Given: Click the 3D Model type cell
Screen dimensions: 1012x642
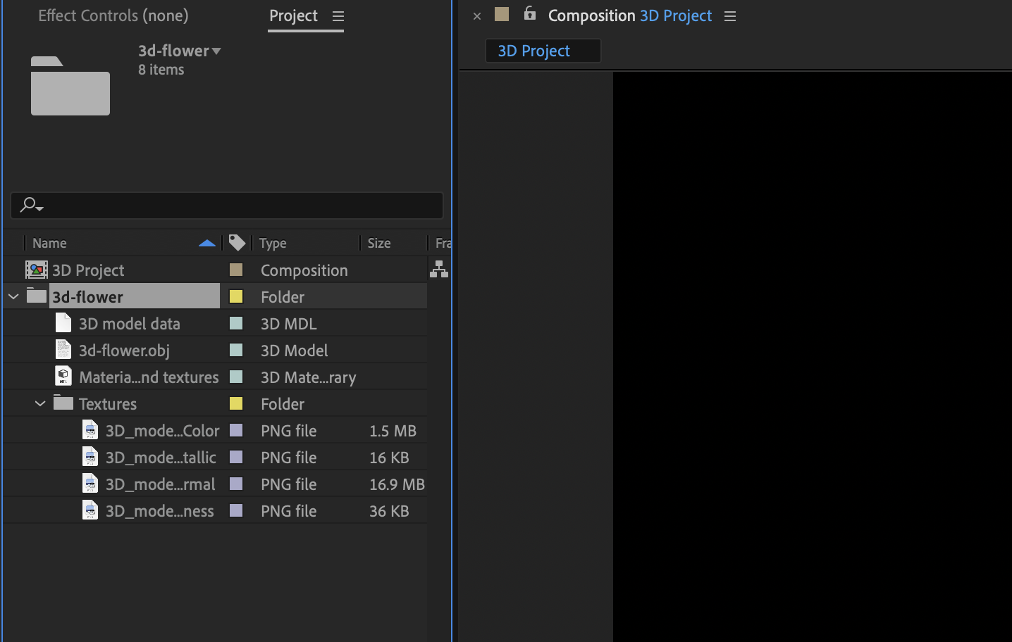Looking at the screenshot, I should 295,351.
